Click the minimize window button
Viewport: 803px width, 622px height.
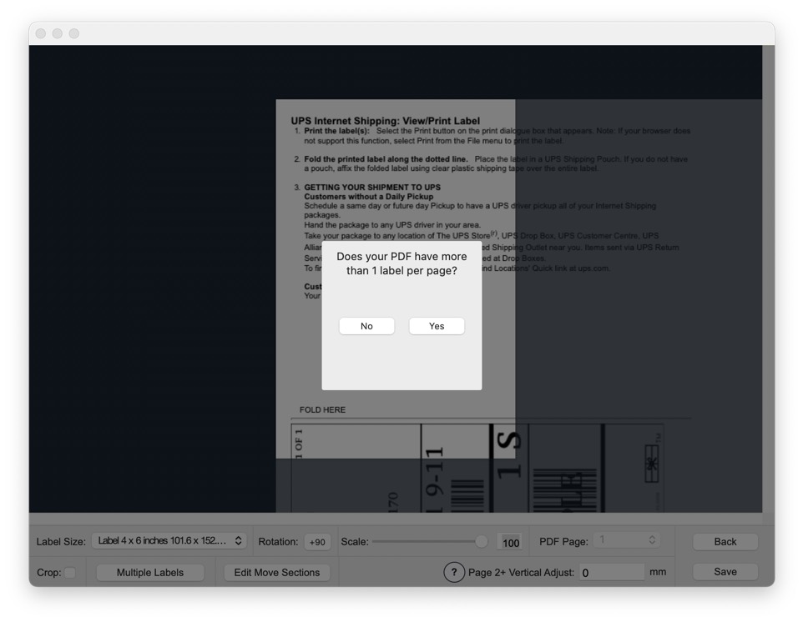[58, 33]
